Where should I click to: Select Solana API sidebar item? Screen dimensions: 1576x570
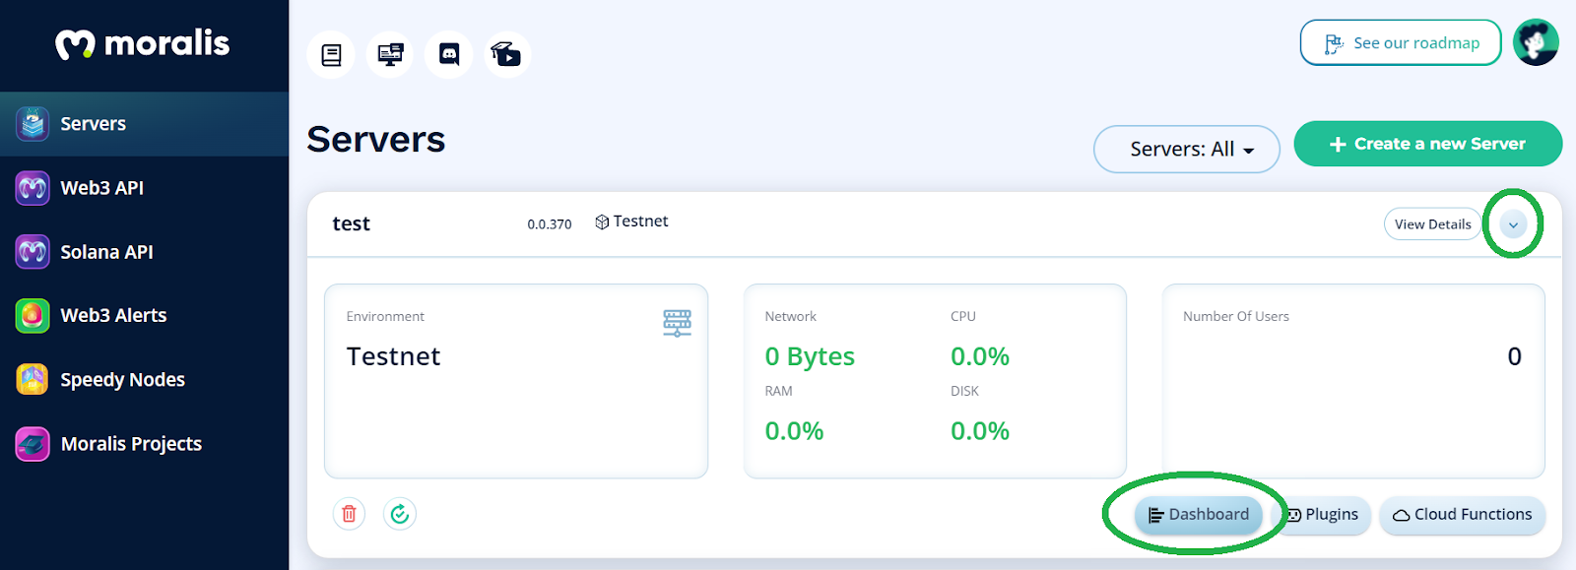click(x=145, y=252)
